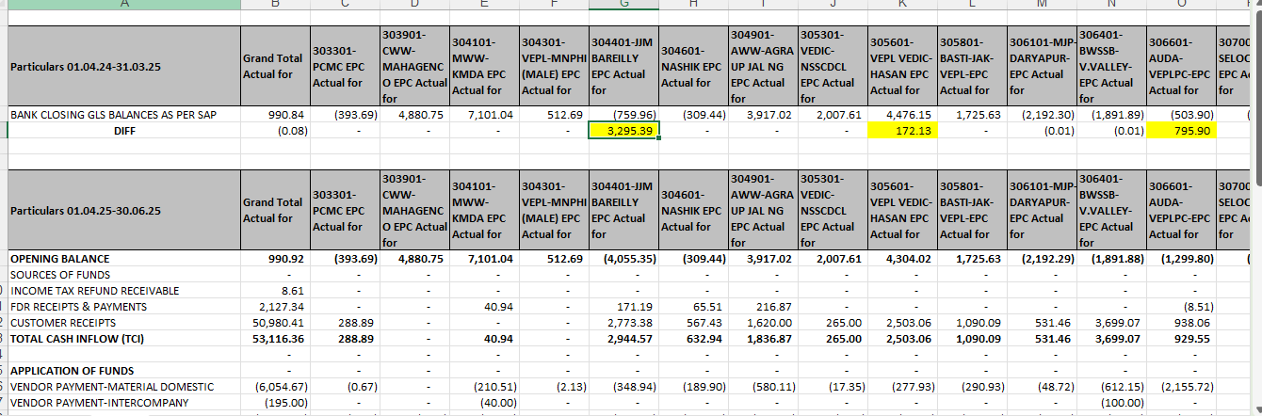Click the INCOME TAX REFUND RECEIVABLE cell
1262x416 pixels.
click(94, 291)
